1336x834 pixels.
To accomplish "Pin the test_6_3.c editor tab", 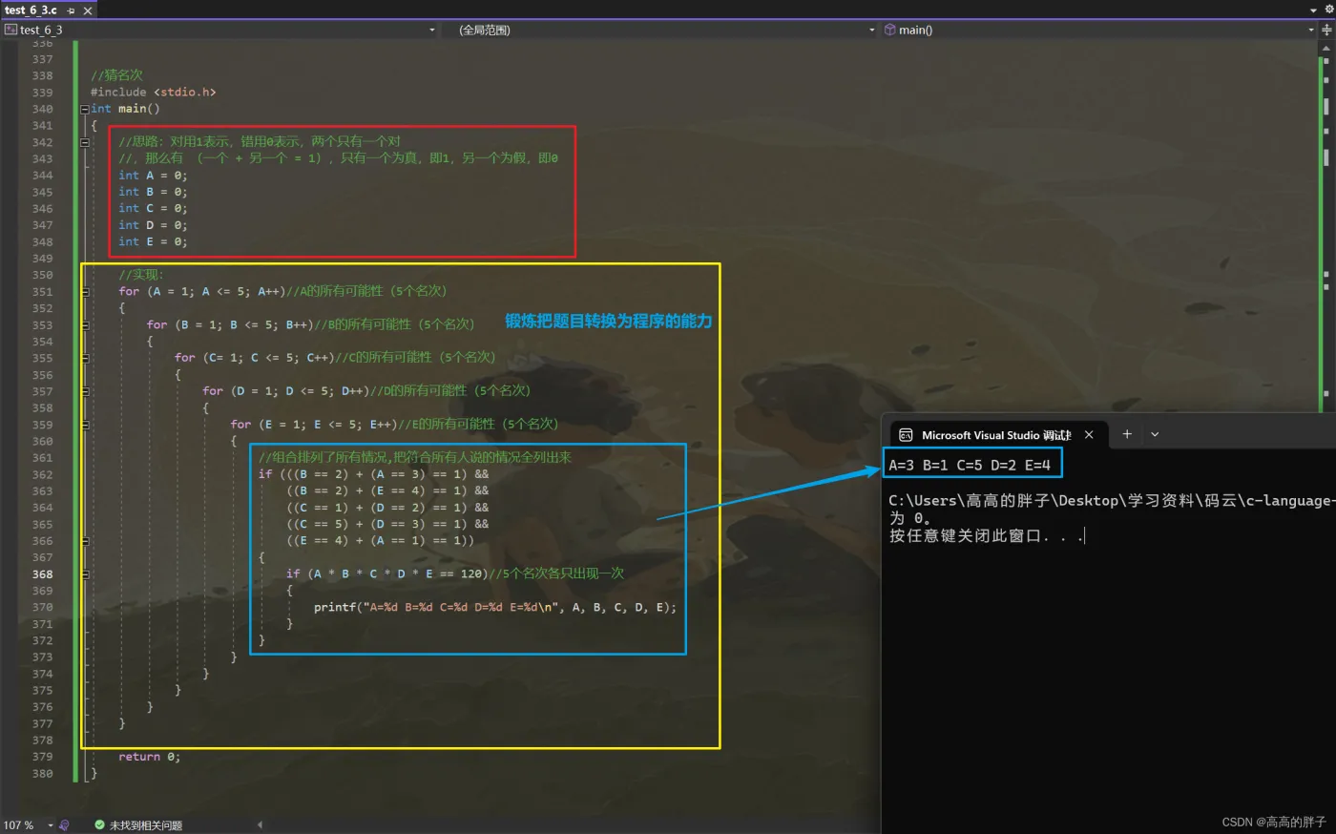I will click(72, 10).
